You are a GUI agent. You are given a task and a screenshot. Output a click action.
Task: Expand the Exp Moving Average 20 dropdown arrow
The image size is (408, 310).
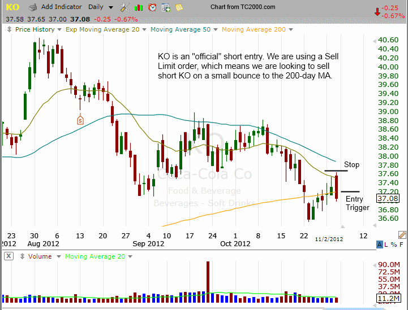tap(144, 29)
